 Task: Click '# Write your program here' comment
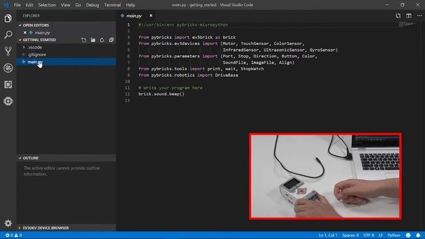click(x=170, y=88)
